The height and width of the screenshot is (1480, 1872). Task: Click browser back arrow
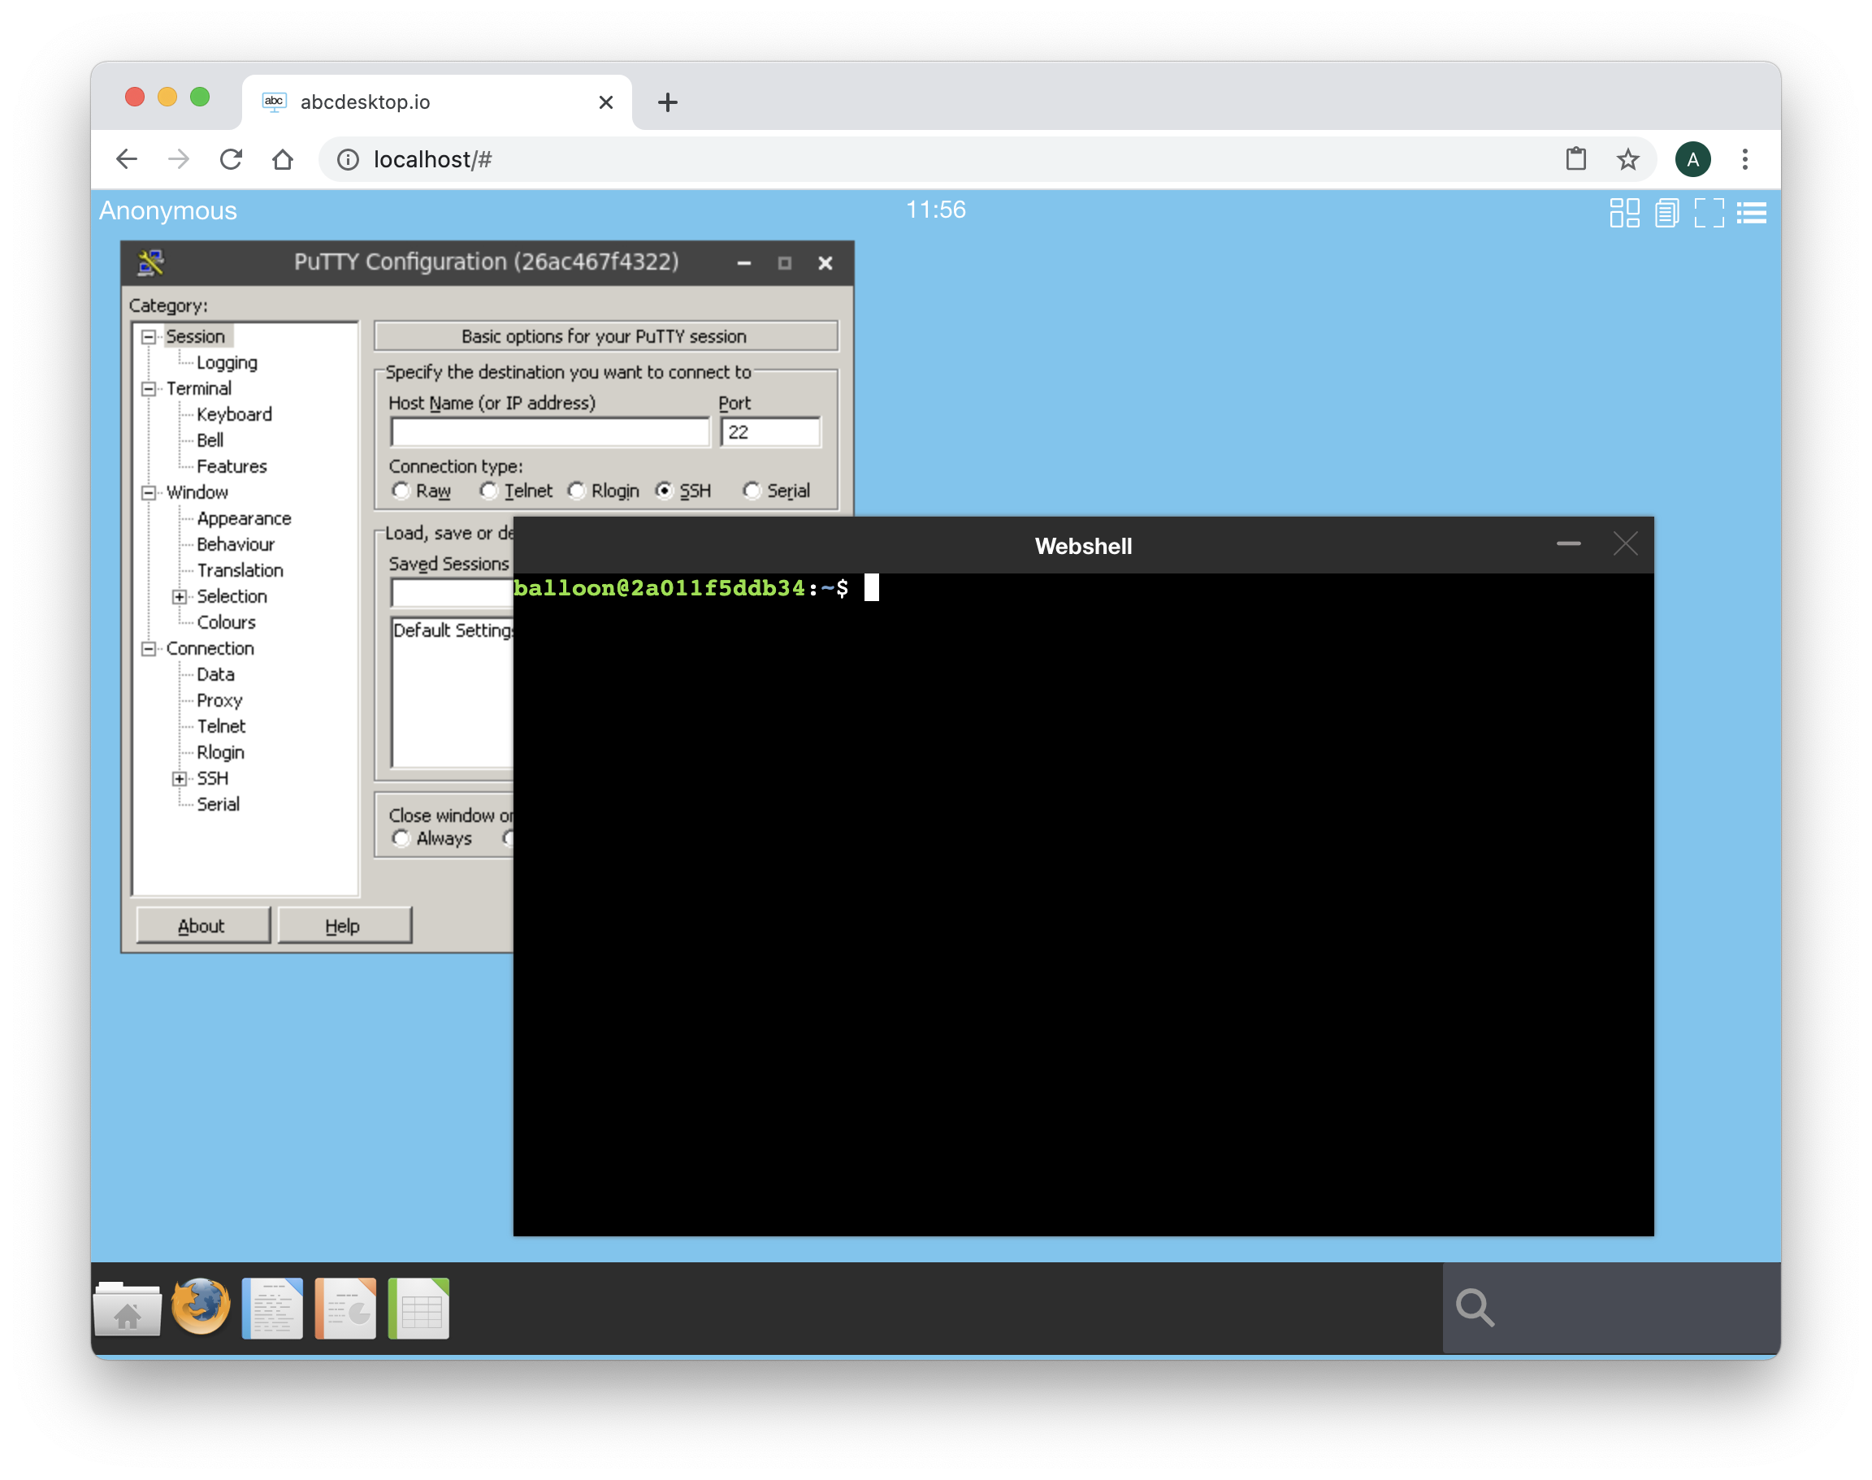coord(127,159)
